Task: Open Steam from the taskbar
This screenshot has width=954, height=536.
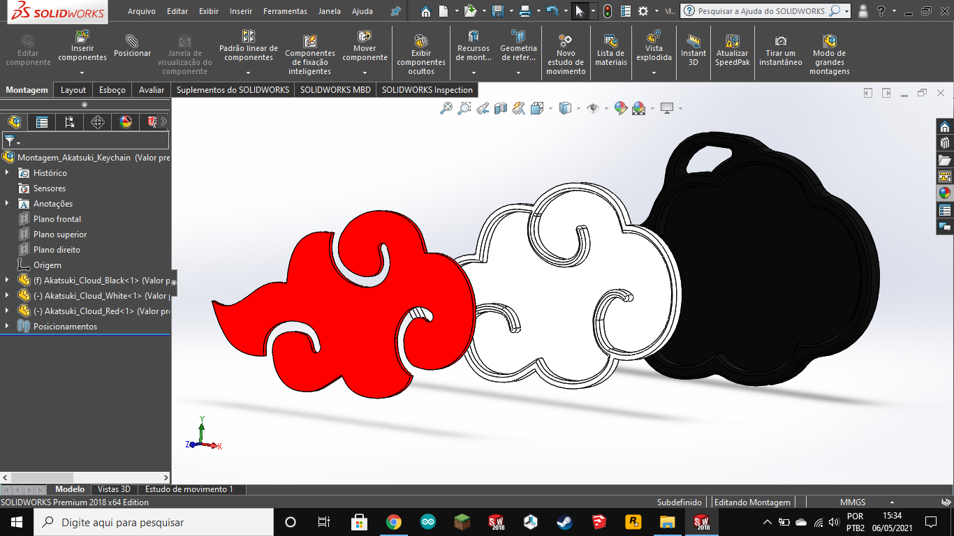Action: 564,522
